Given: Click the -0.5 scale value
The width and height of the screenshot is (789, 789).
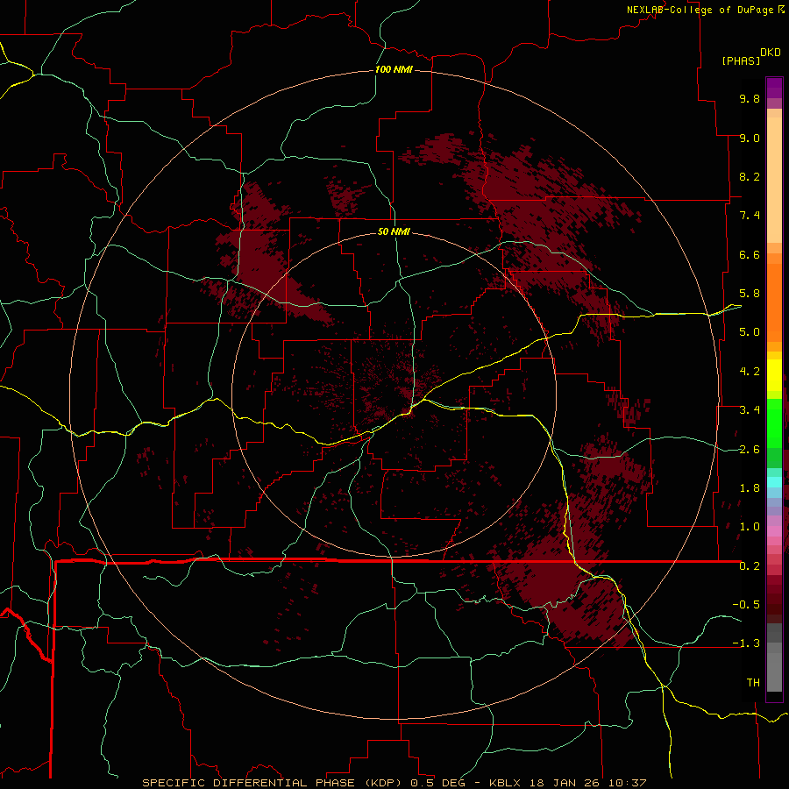Looking at the screenshot, I should point(746,605).
